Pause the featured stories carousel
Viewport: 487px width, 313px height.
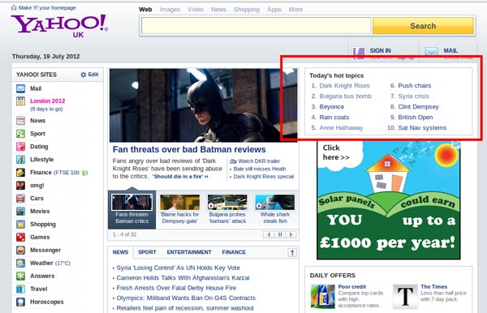pos(280,234)
